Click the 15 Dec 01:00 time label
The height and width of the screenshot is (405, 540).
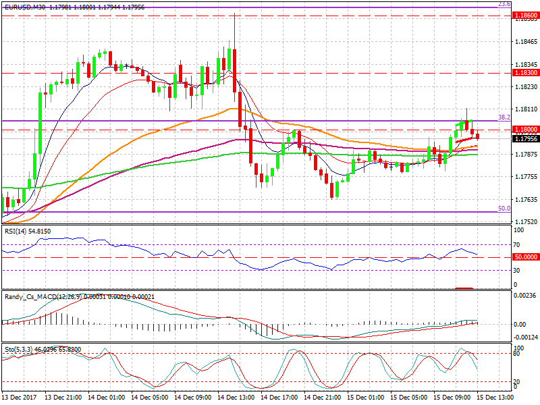coord(366,397)
